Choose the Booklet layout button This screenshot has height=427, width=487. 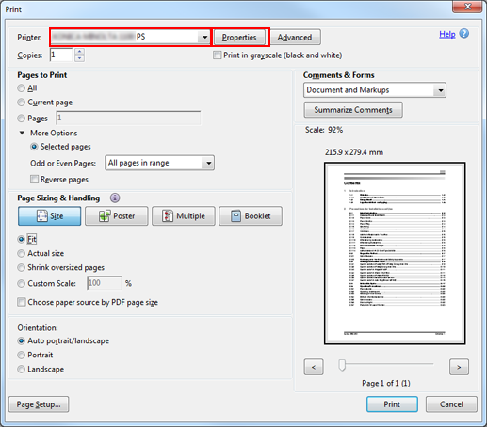pos(251,216)
